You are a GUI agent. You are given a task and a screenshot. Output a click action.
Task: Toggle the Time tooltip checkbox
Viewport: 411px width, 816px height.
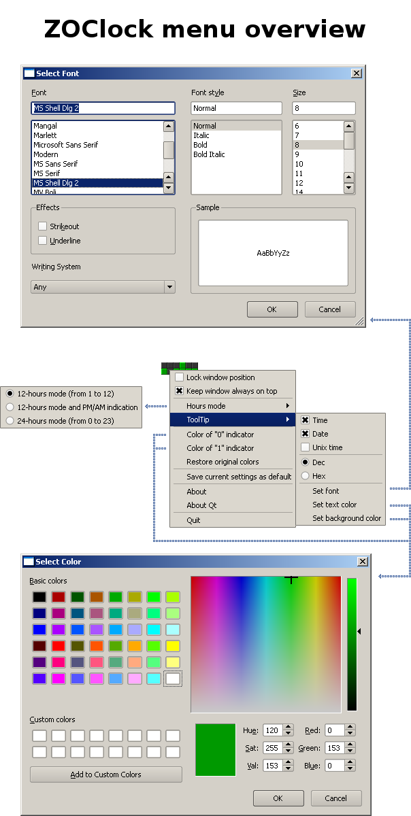click(x=306, y=420)
